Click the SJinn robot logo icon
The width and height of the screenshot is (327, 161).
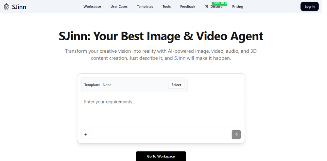tap(7, 7)
